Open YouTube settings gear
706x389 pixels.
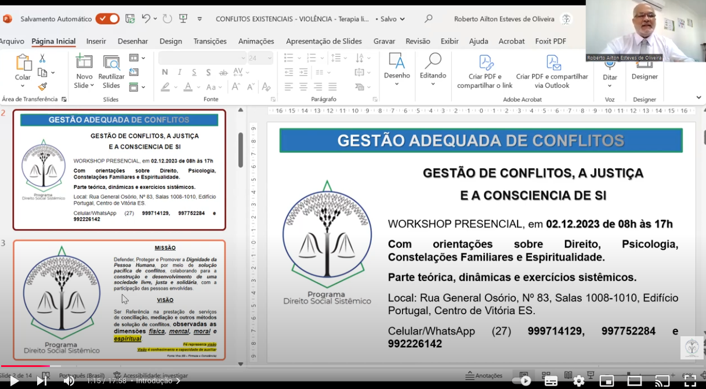pos(579,381)
